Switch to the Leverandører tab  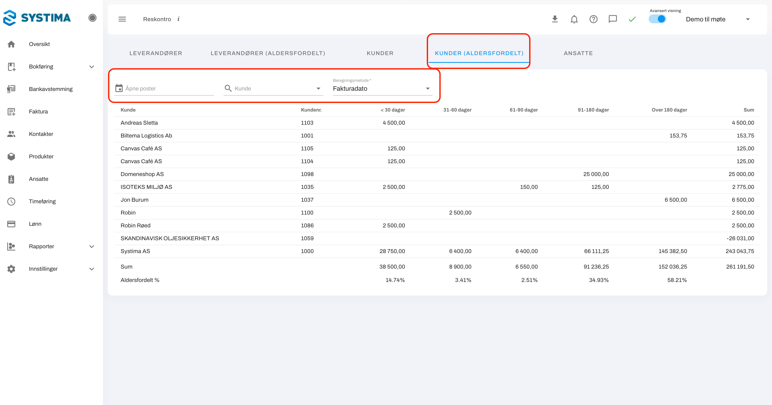pos(155,53)
